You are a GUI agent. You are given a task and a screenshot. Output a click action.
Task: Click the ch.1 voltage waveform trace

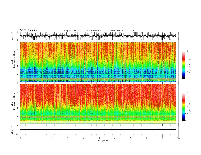[x=98, y=36]
